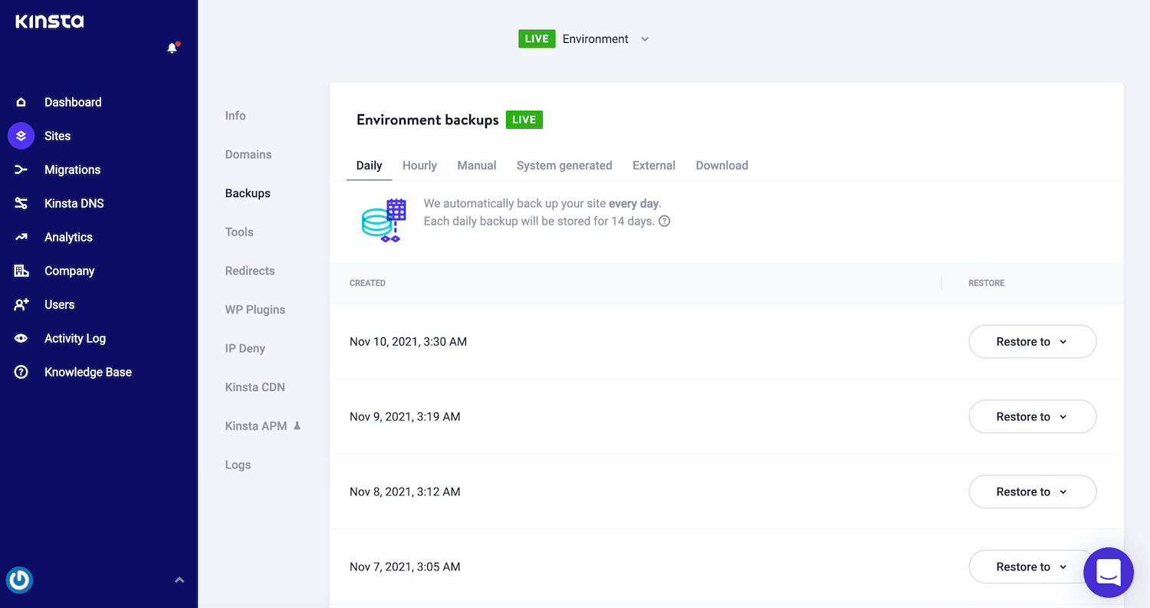Select the Download backups tab
This screenshot has width=1150, height=608.
pos(721,165)
